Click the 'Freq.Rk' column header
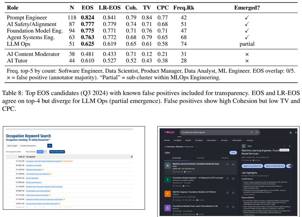 click(x=184, y=8)
